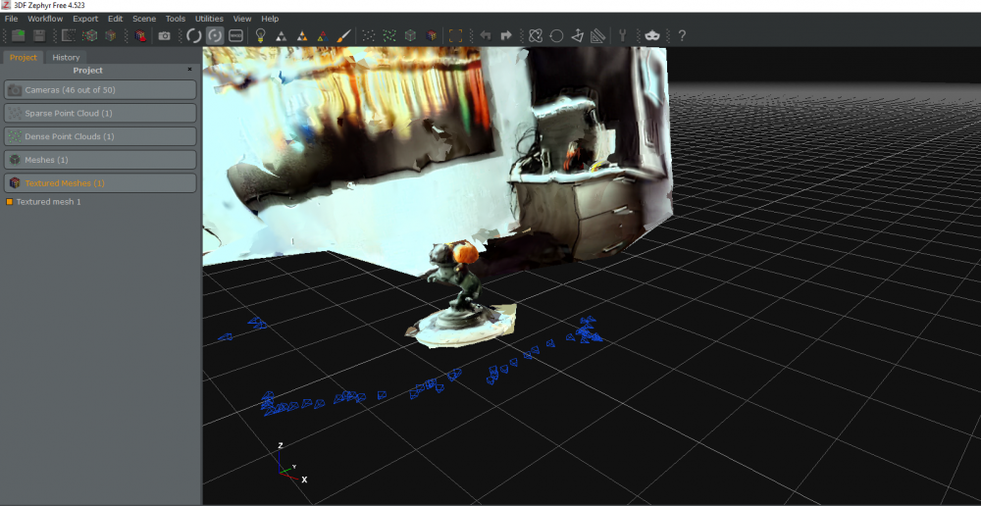Close the Project panel with the x
This screenshot has width=981, height=506.
[x=189, y=70]
